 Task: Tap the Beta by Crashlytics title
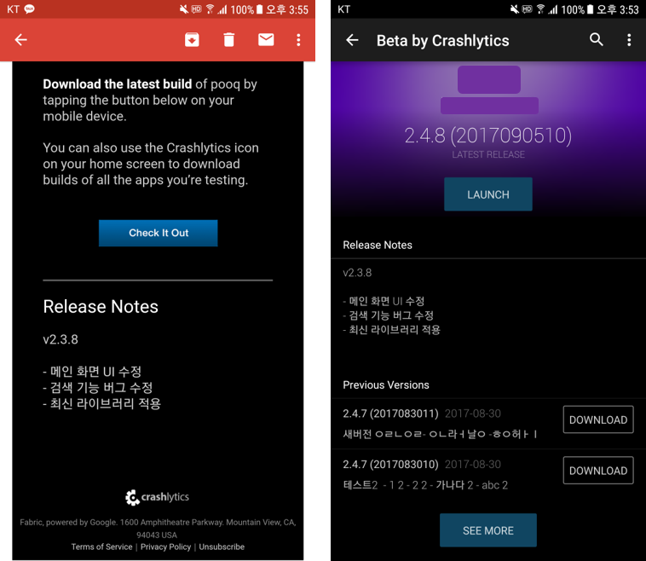pyautogui.click(x=442, y=40)
